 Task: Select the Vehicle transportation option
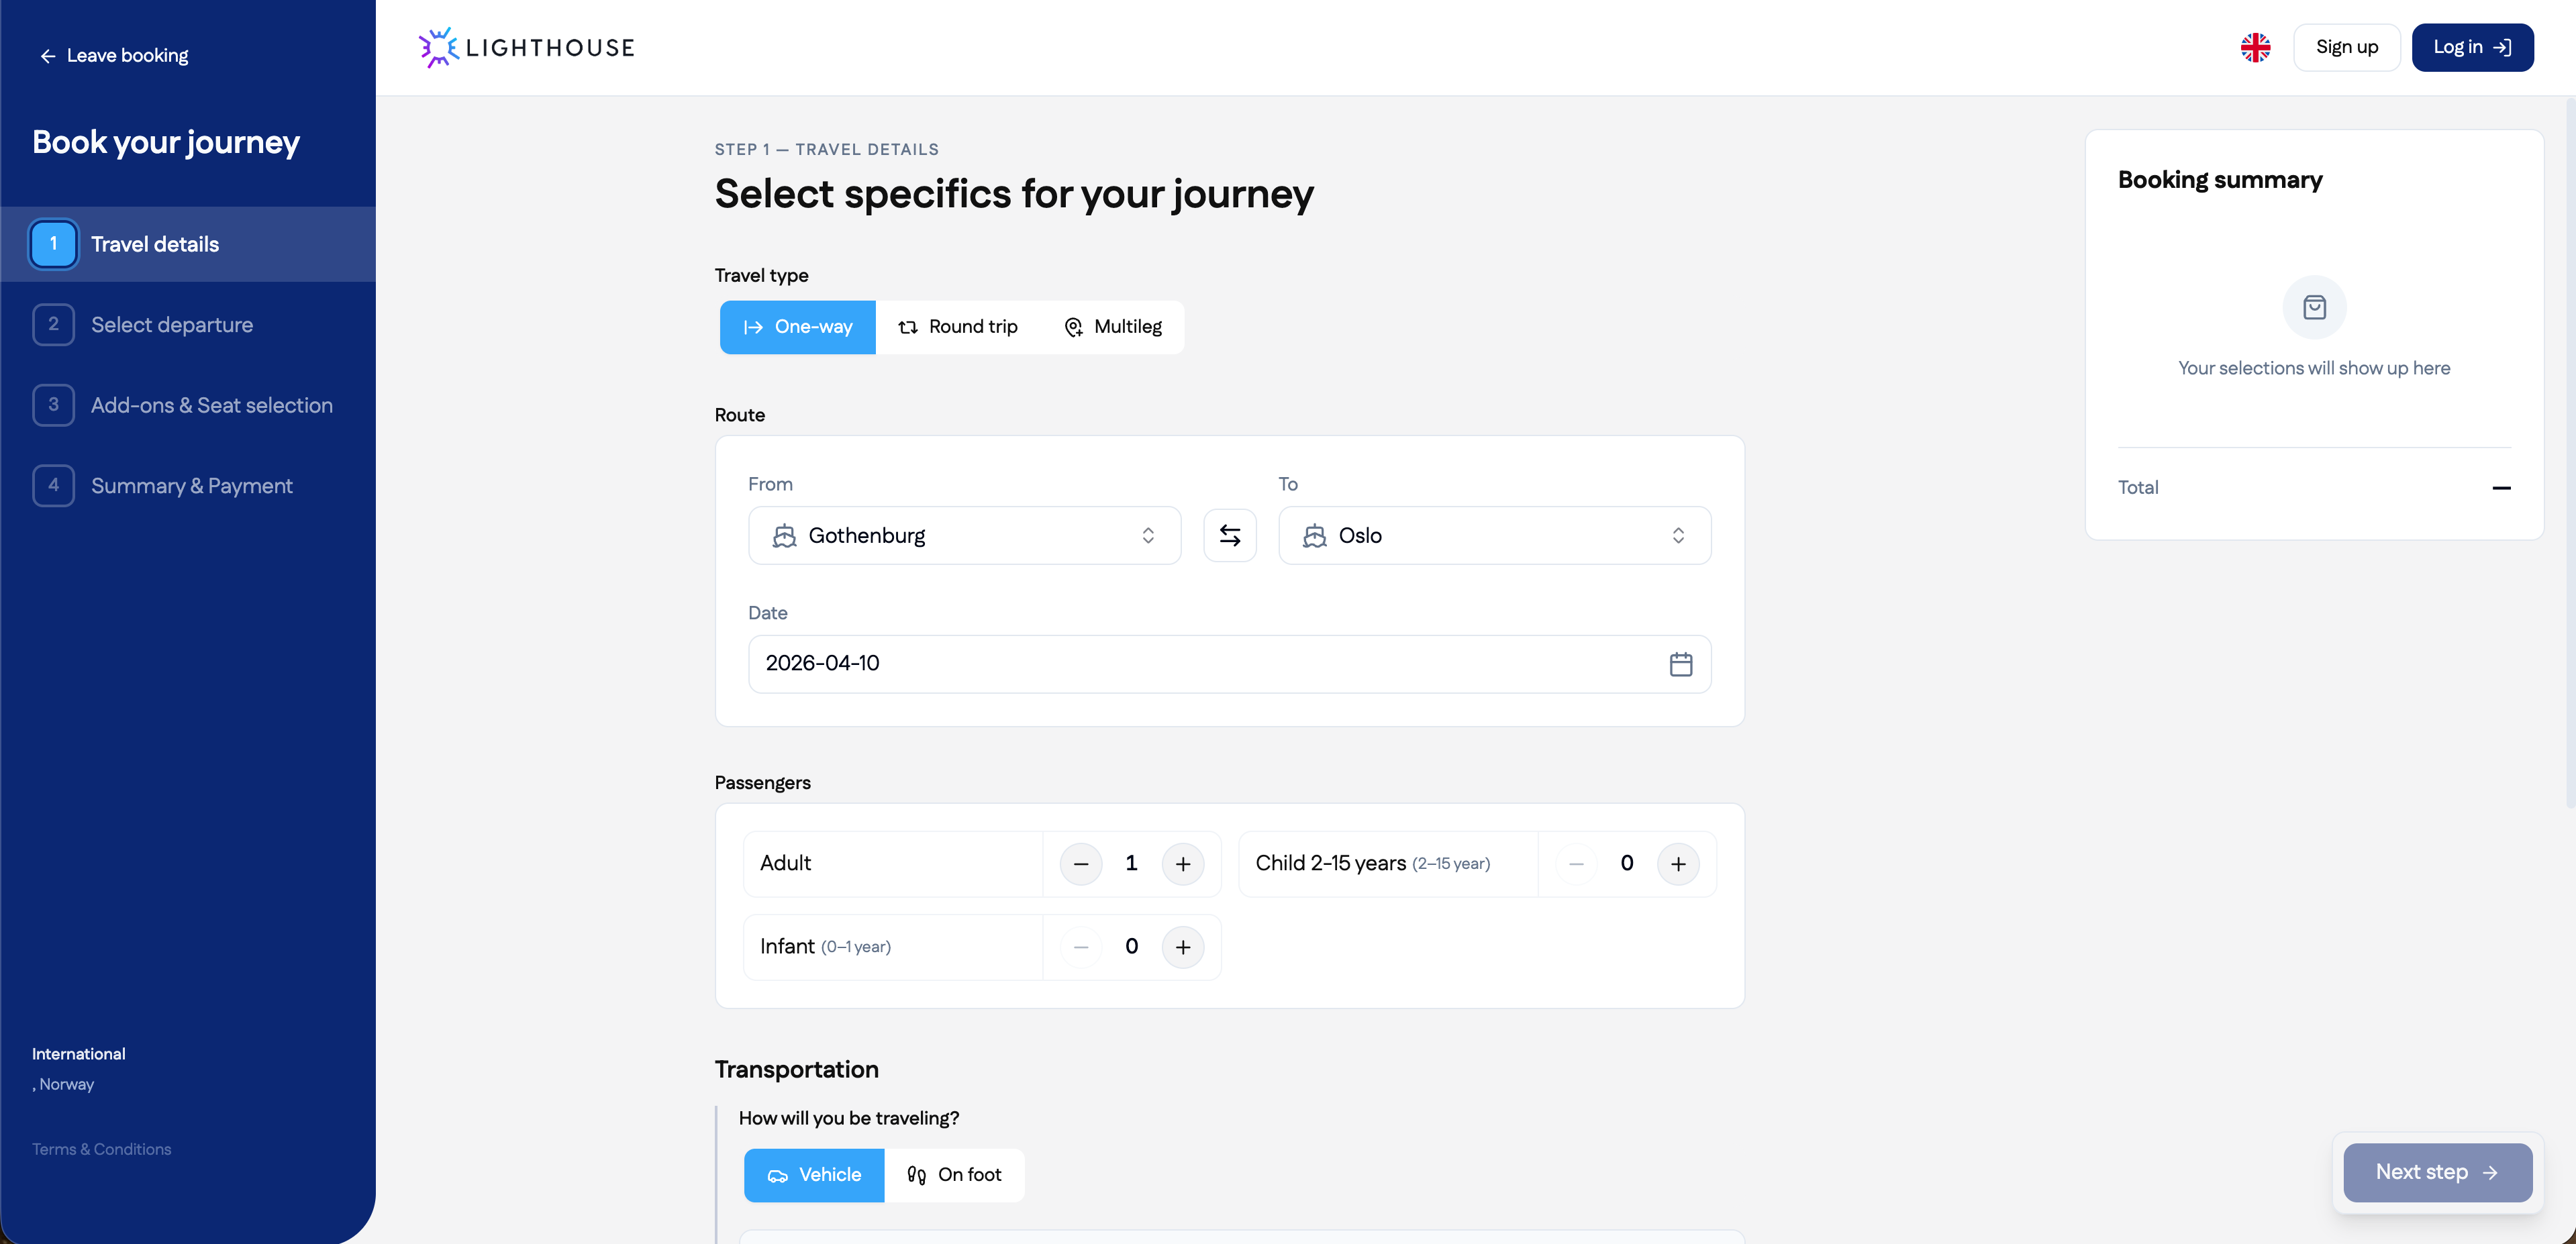point(813,1175)
